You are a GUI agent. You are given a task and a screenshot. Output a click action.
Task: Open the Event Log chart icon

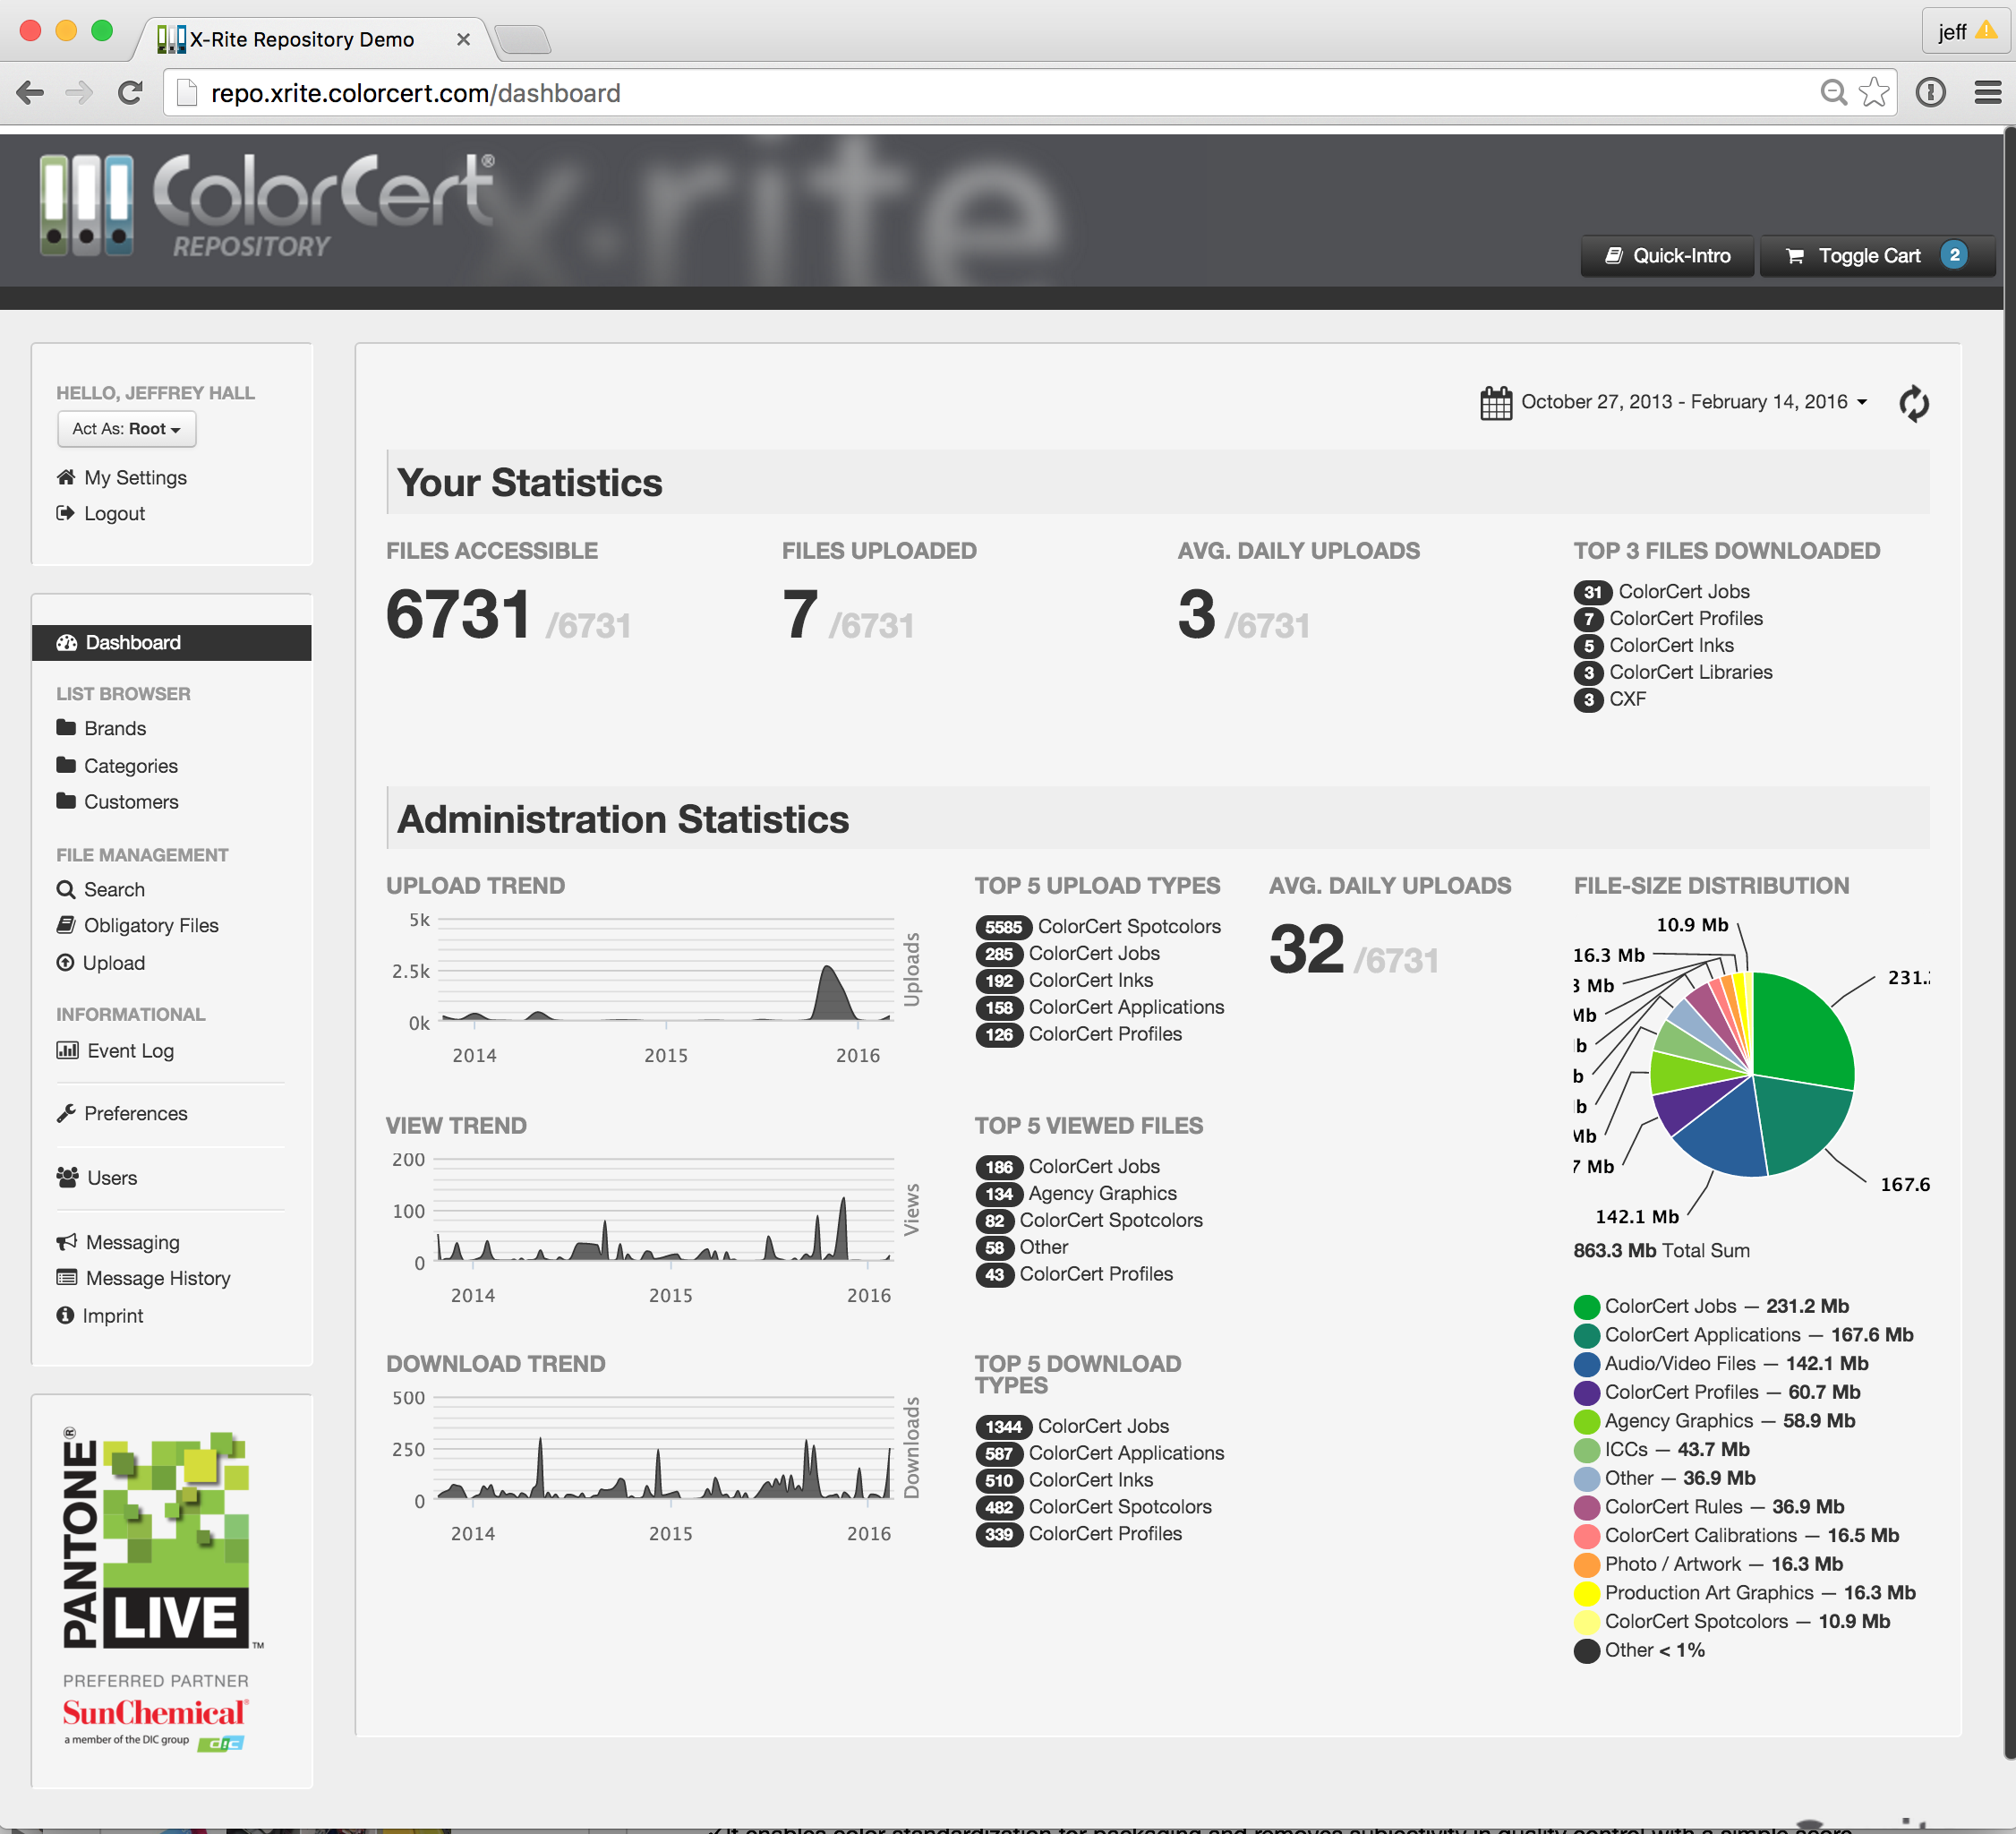66,1050
